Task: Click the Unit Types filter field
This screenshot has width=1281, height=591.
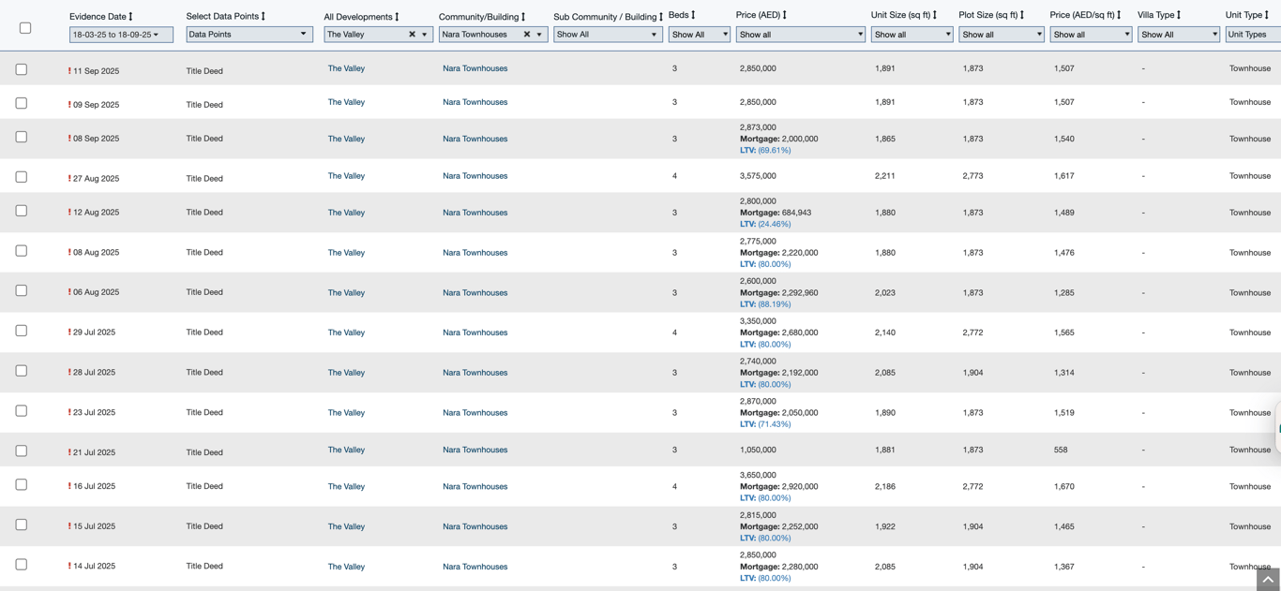Action: 1253,35
